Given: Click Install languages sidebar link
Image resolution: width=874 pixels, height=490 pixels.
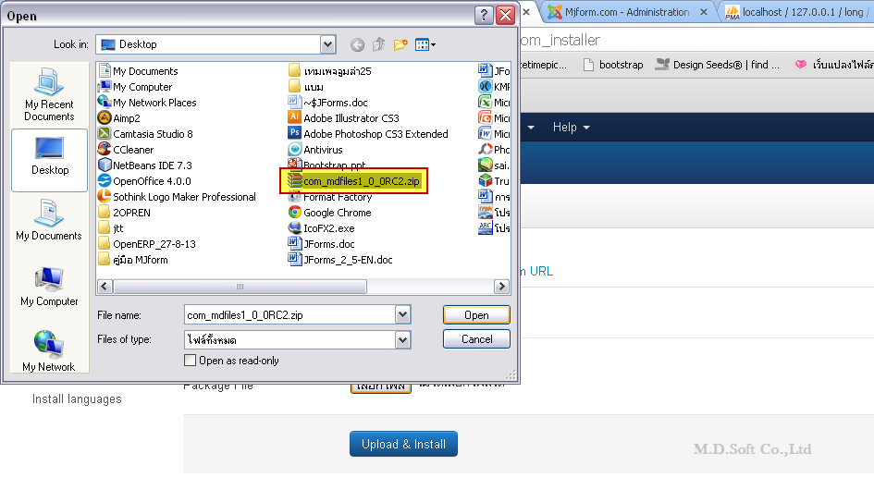Looking at the screenshot, I should click(77, 399).
